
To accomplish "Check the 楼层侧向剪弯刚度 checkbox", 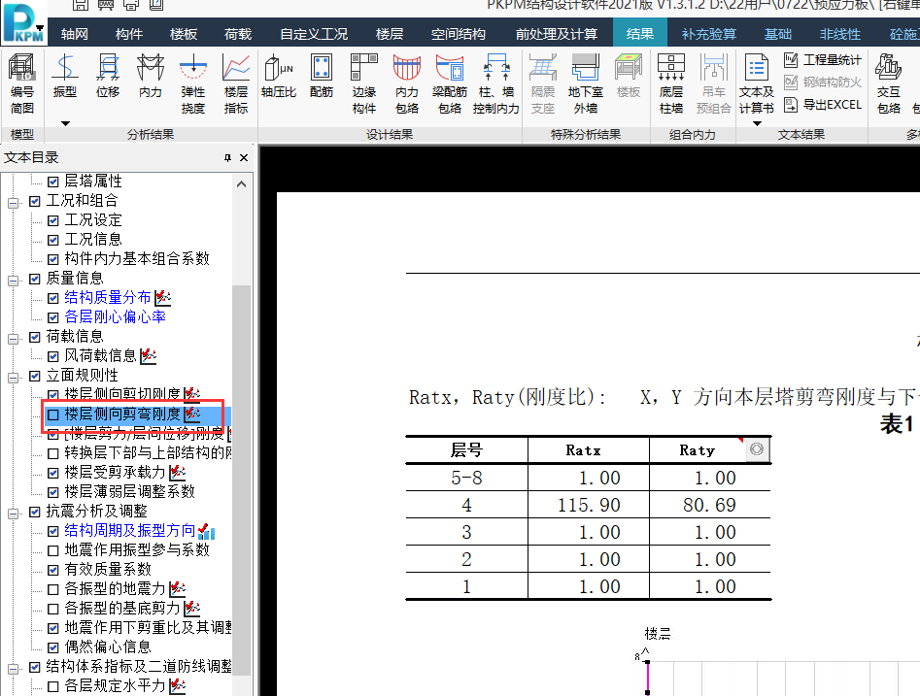I will click(52, 414).
